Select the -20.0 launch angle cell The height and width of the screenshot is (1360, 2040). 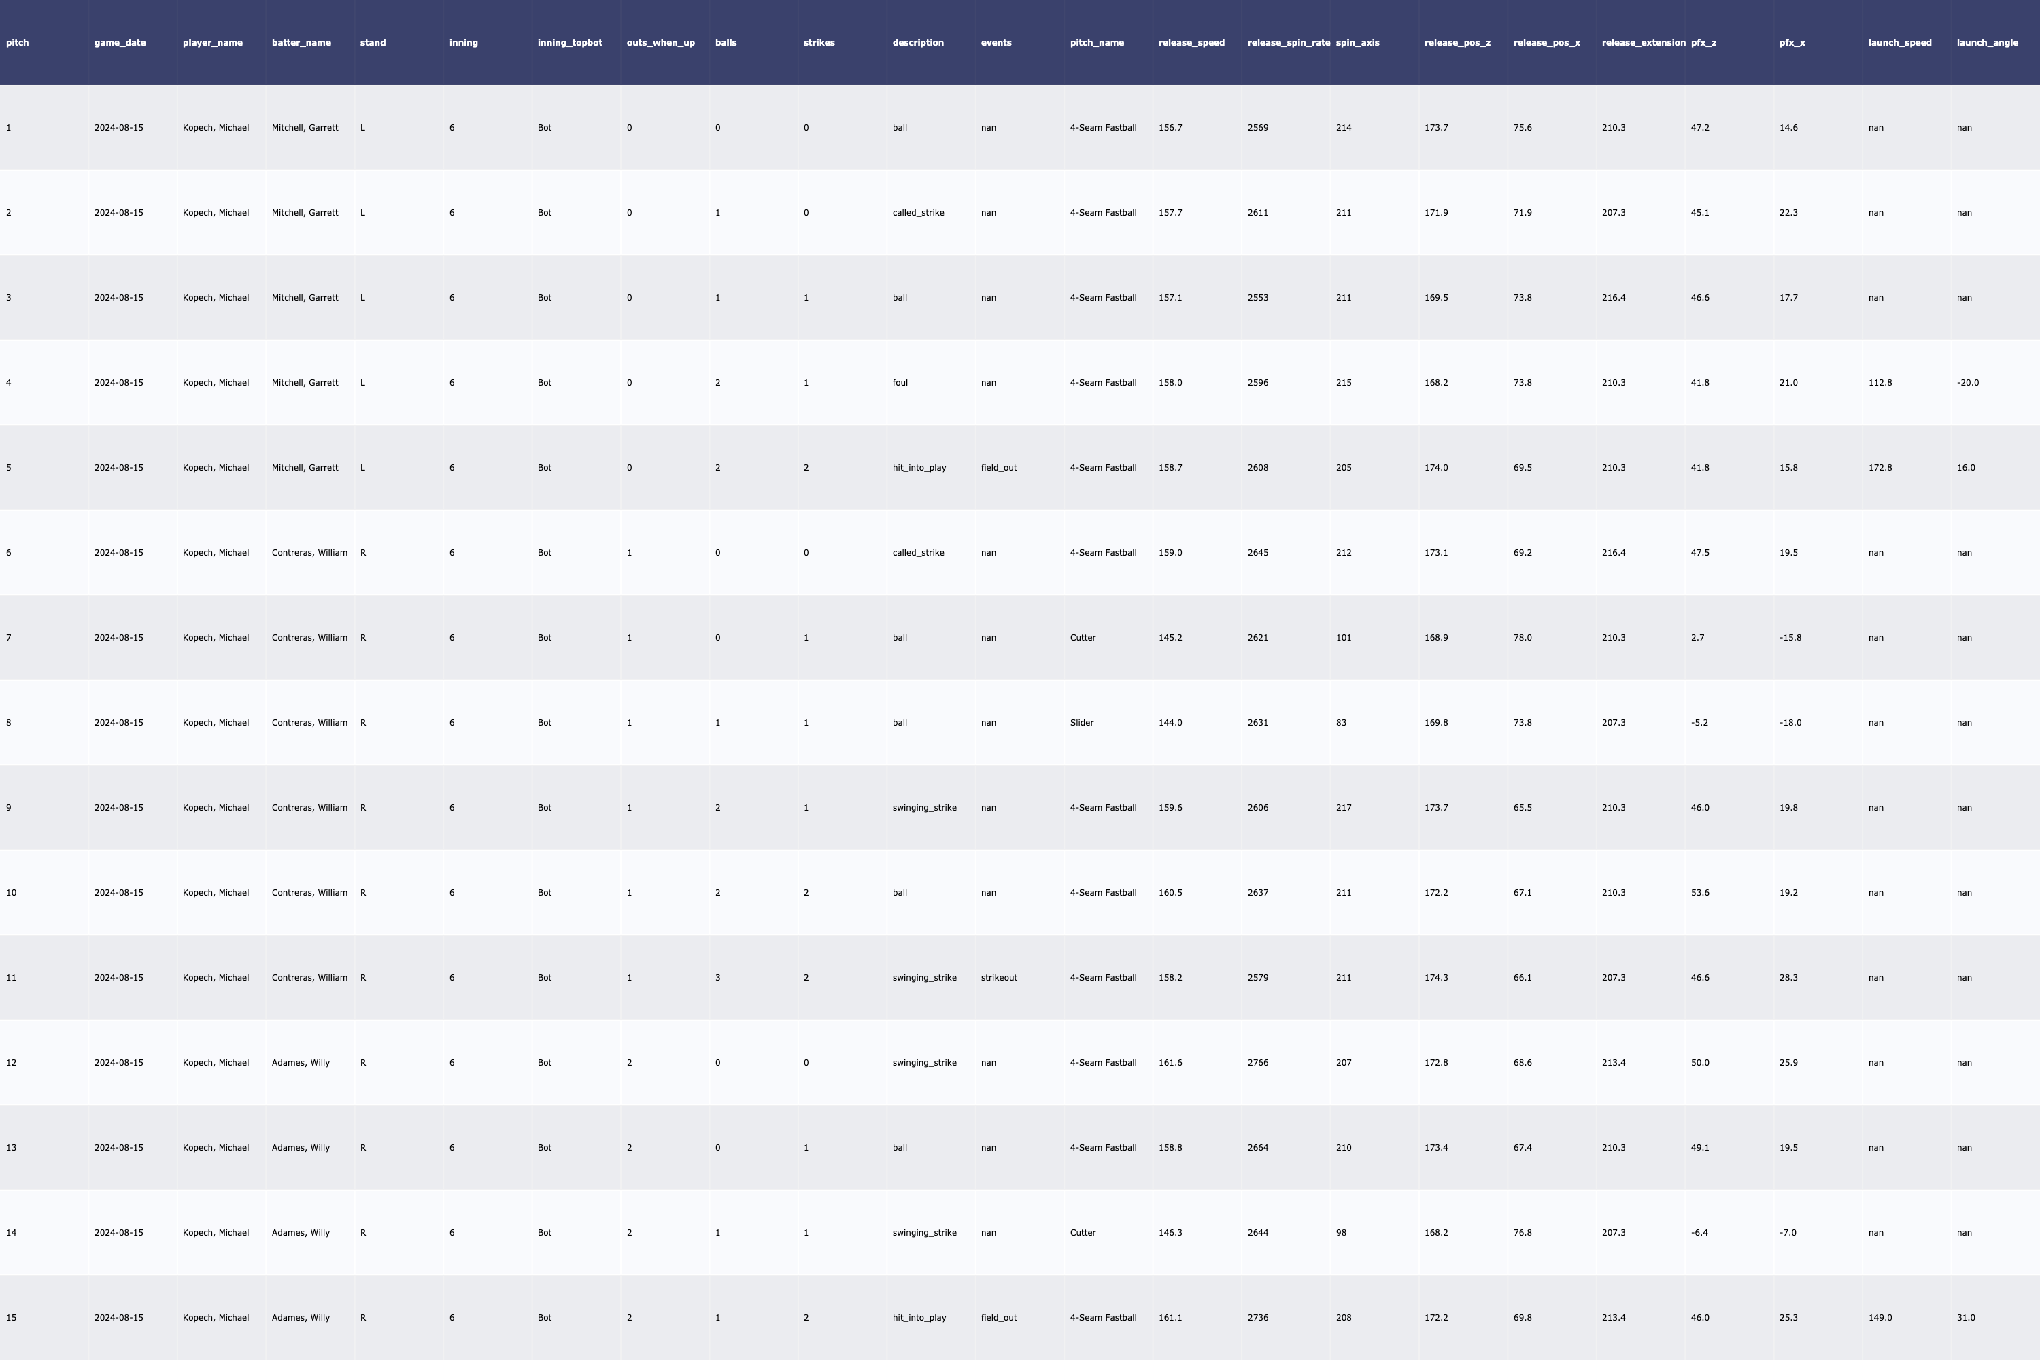click(x=1967, y=382)
